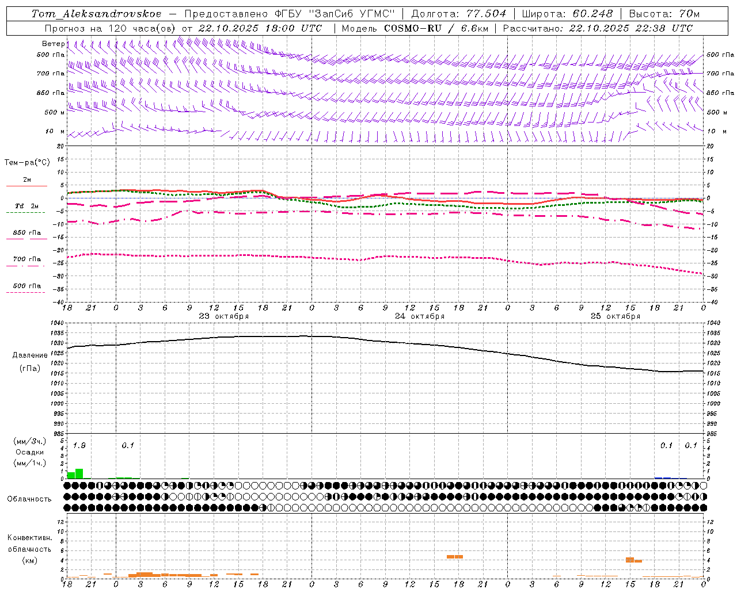Screen dimensions: 737x589
Task: Click the 'Ветер' wind panel label
Action: 53,44
